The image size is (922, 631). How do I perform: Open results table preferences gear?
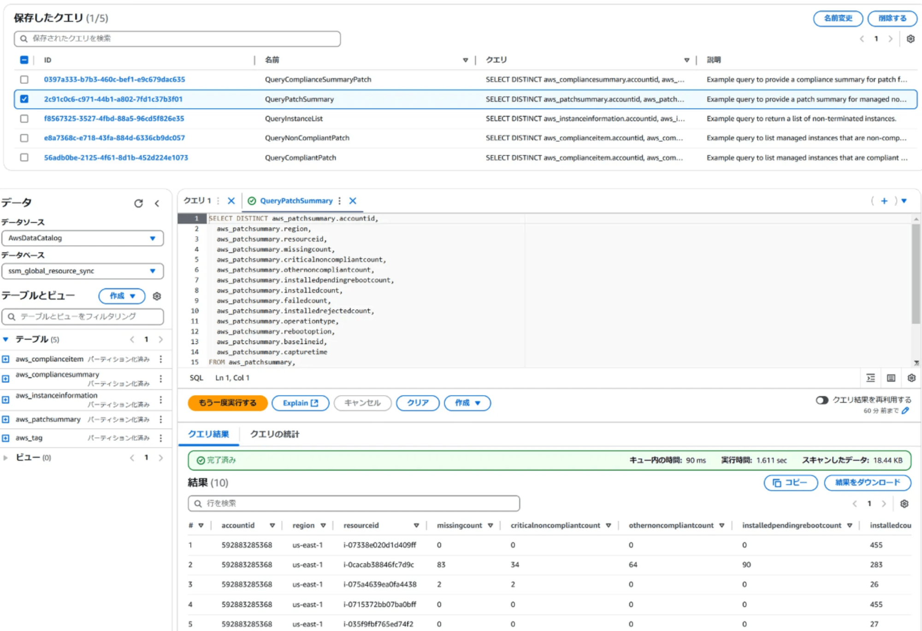904,504
